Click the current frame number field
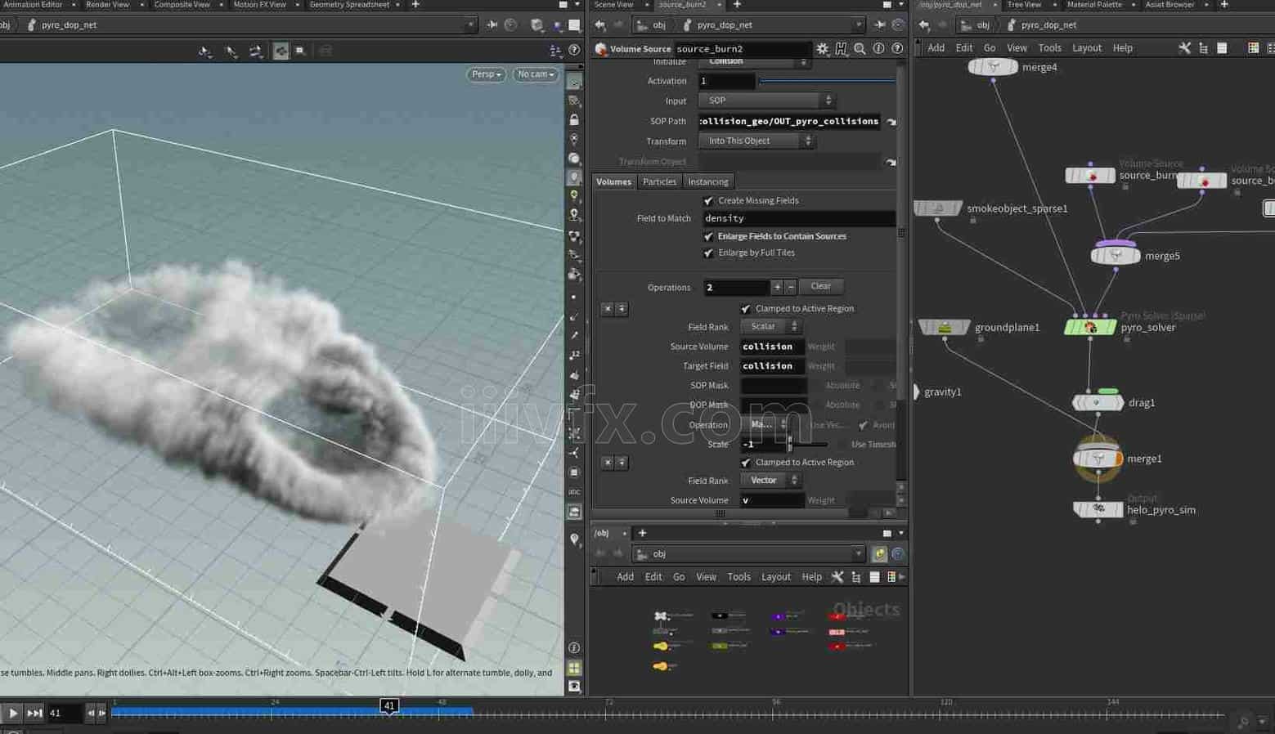 (x=65, y=714)
